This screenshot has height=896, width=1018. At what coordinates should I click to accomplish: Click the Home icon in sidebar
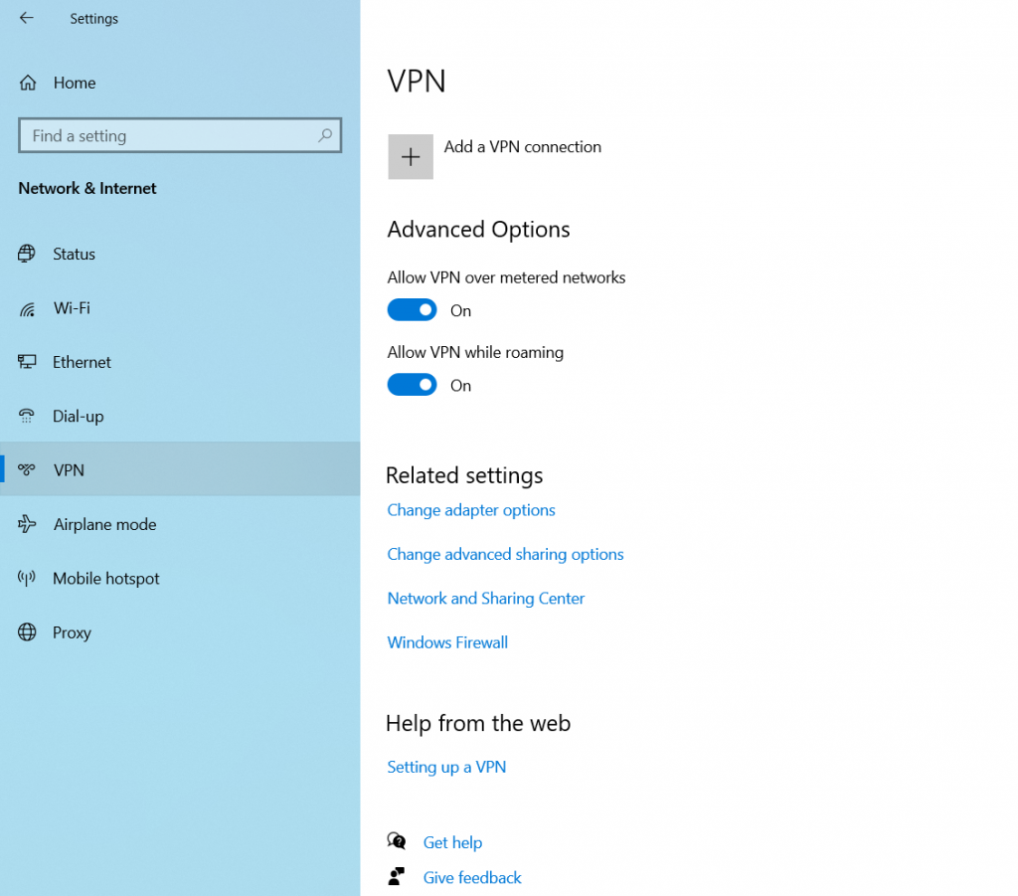[x=28, y=83]
